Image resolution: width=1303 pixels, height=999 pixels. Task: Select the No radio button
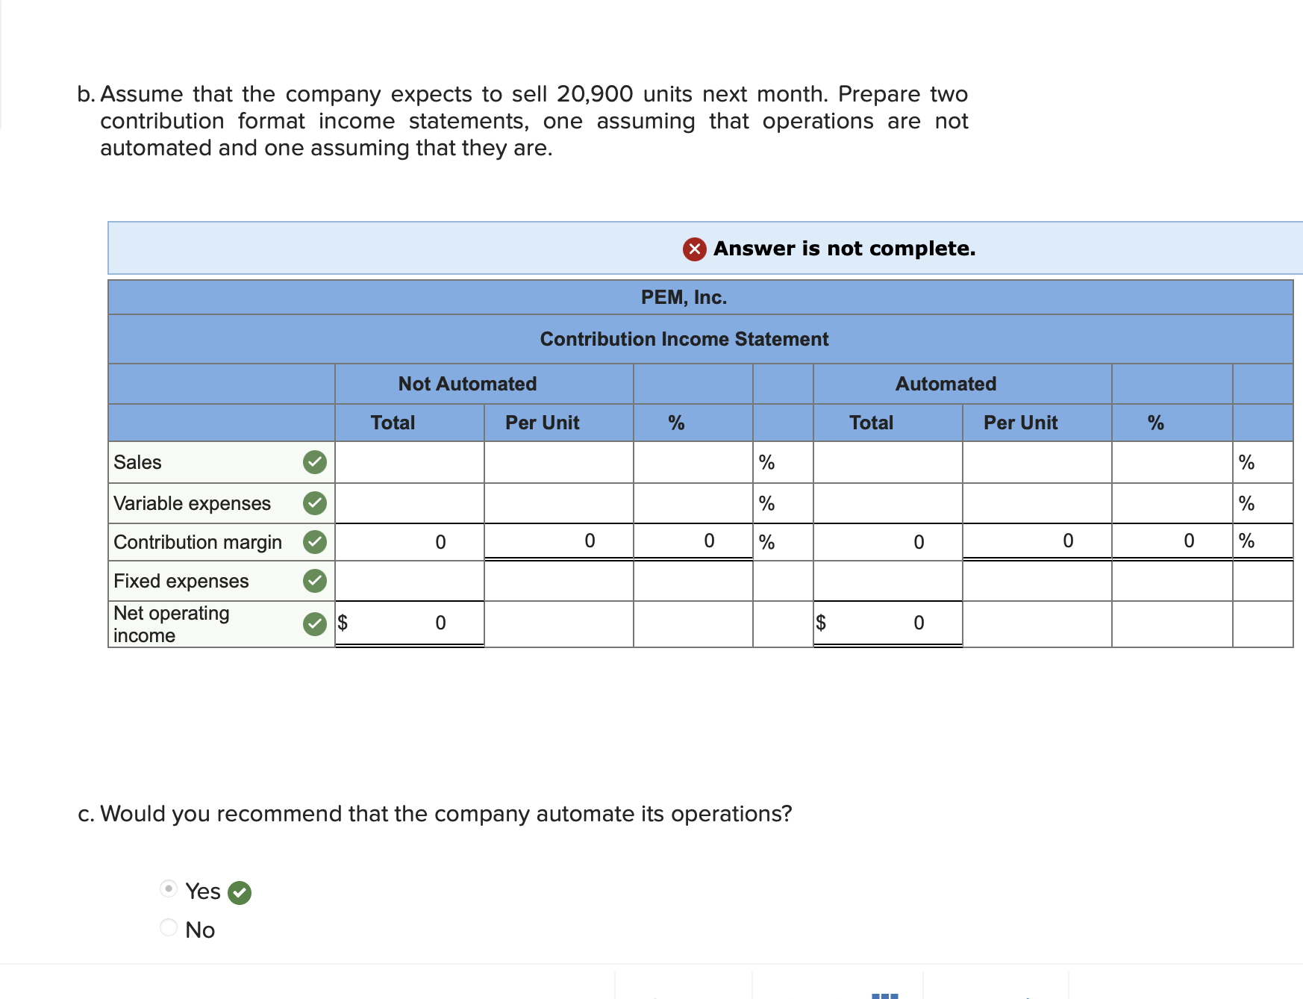[x=167, y=927]
